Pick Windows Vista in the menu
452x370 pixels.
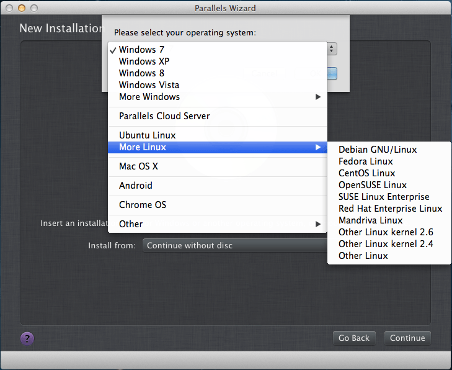point(218,85)
